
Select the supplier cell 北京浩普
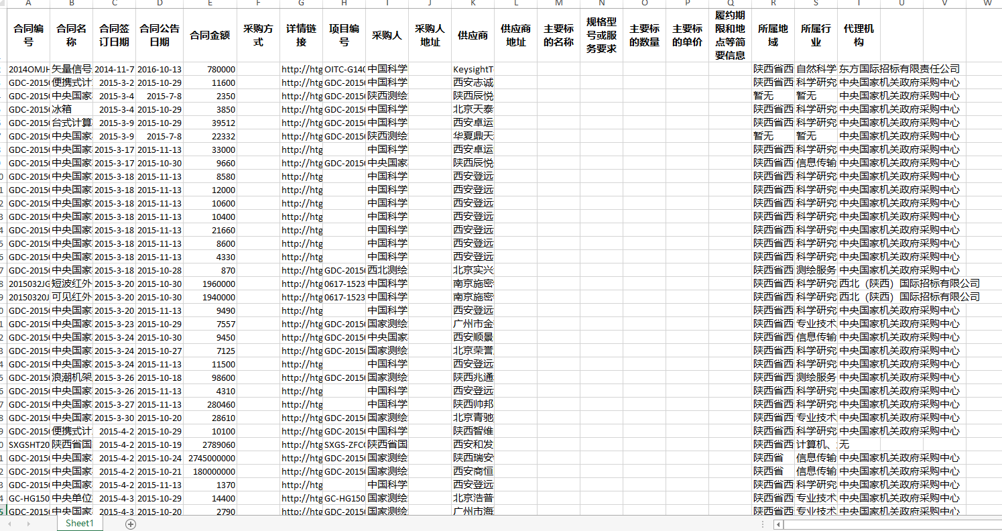tap(473, 498)
